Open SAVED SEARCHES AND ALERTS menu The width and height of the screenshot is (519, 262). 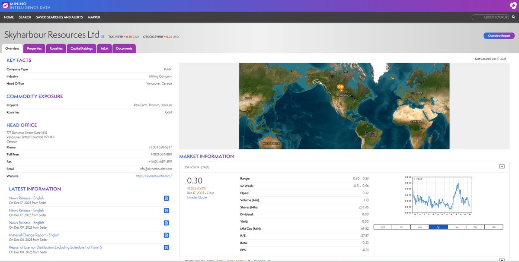(x=60, y=17)
